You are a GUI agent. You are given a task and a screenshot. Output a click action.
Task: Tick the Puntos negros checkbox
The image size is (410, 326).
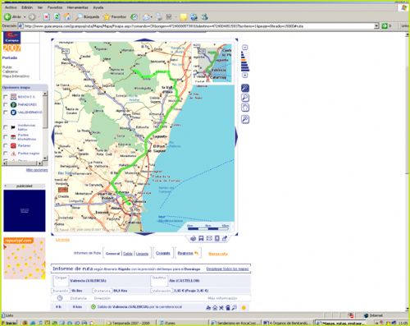[x=6, y=154]
